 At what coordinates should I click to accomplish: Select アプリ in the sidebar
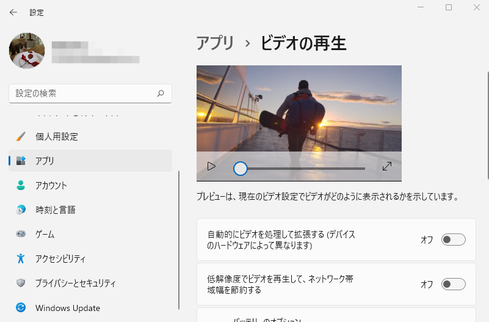[90, 161]
